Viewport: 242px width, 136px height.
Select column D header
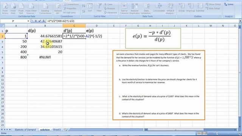pos(97,26)
